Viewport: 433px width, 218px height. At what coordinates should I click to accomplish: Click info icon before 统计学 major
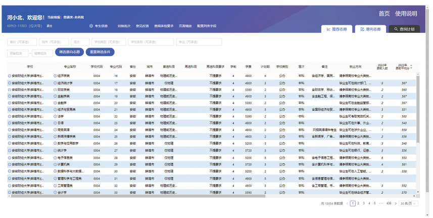tap(55, 151)
